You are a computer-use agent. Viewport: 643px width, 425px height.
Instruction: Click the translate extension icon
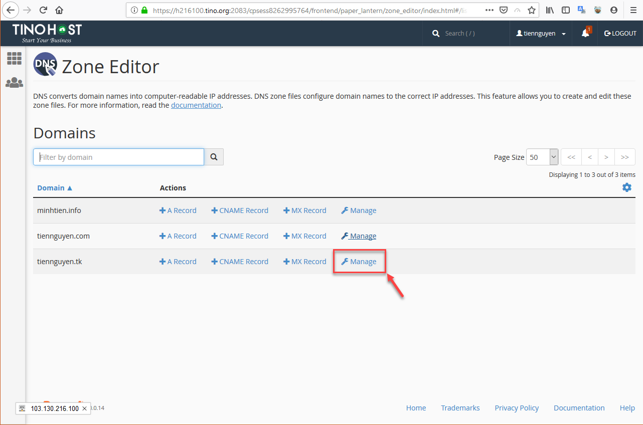[582, 10]
